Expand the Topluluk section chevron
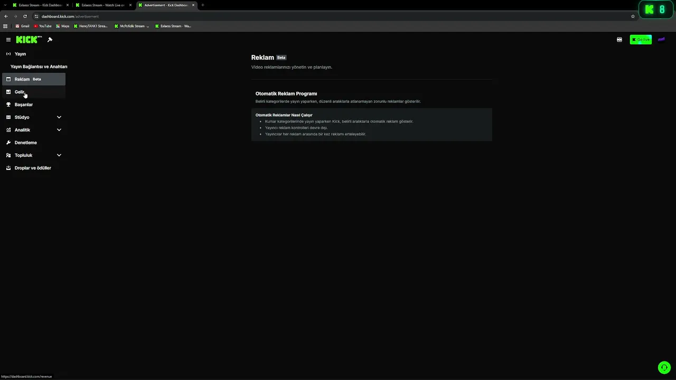 (59, 155)
